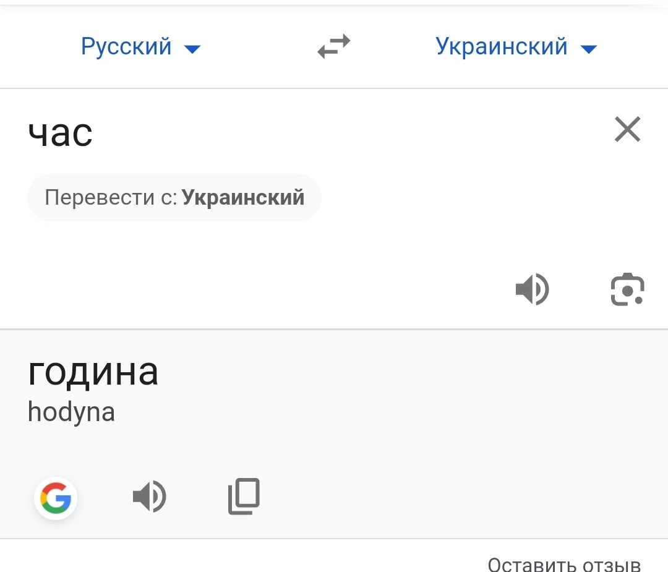This screenshot has height=572, width=668.
Task: Tap the 'Перевести с: Украинский' suggestion chip
Action: 174,198
